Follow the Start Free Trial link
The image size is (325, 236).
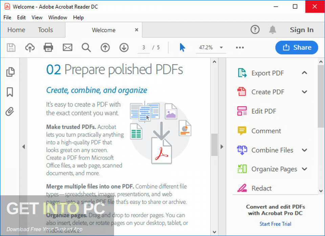click(275, 224)
